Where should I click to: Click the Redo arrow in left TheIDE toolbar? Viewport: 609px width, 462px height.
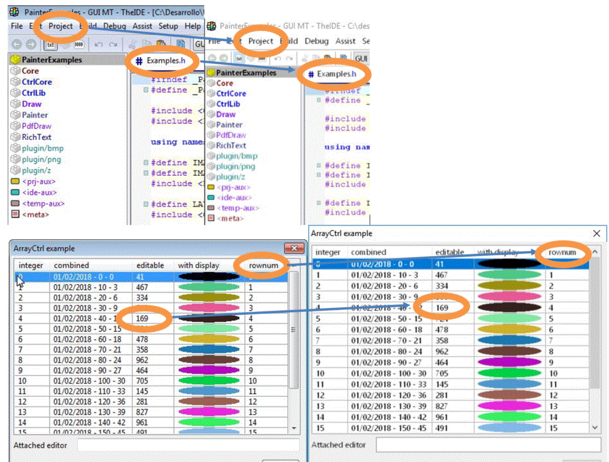tap(113, 44)
